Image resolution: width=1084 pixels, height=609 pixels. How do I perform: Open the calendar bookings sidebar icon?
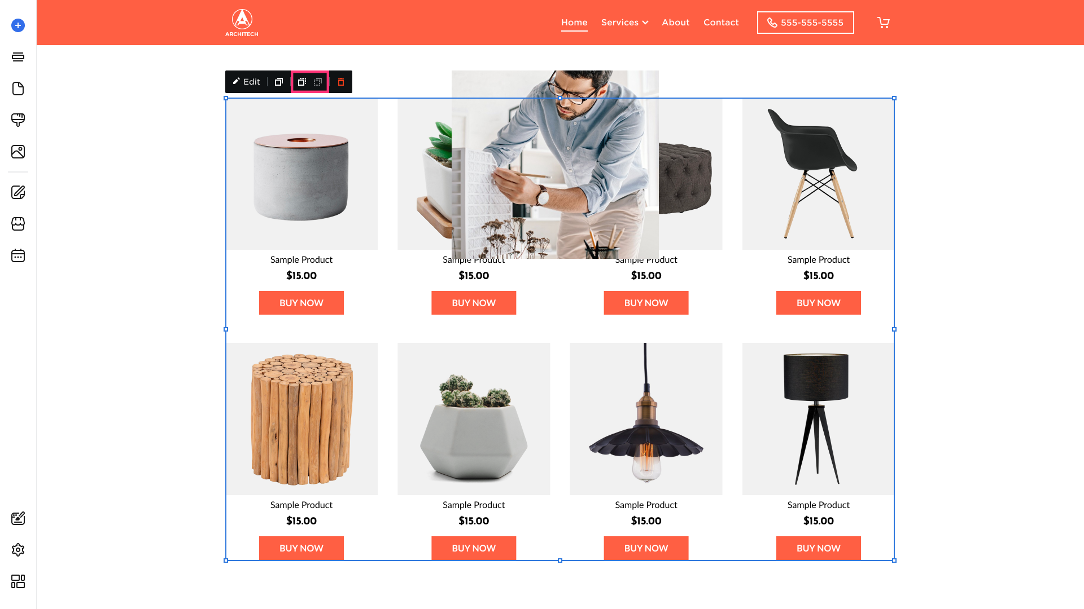(x=18, y=255)
